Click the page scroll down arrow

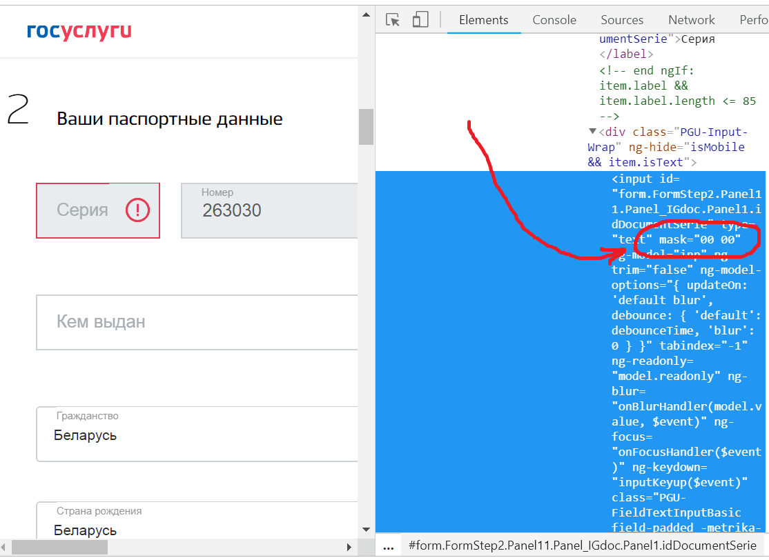click(366, 530)
